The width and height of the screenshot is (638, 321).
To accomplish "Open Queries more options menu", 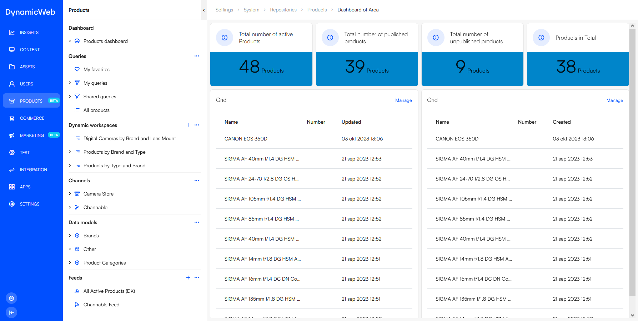I will [197, 56].
